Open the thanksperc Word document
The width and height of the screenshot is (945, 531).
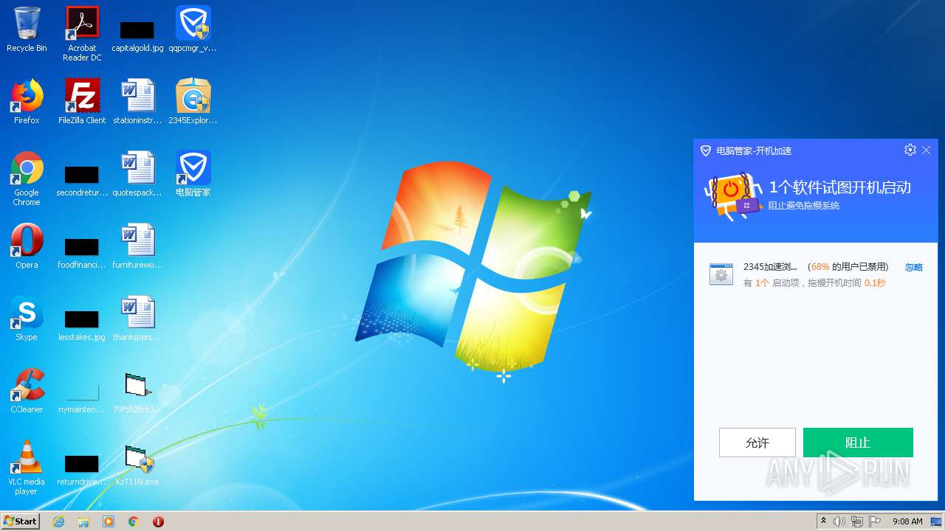coord(137,319)
